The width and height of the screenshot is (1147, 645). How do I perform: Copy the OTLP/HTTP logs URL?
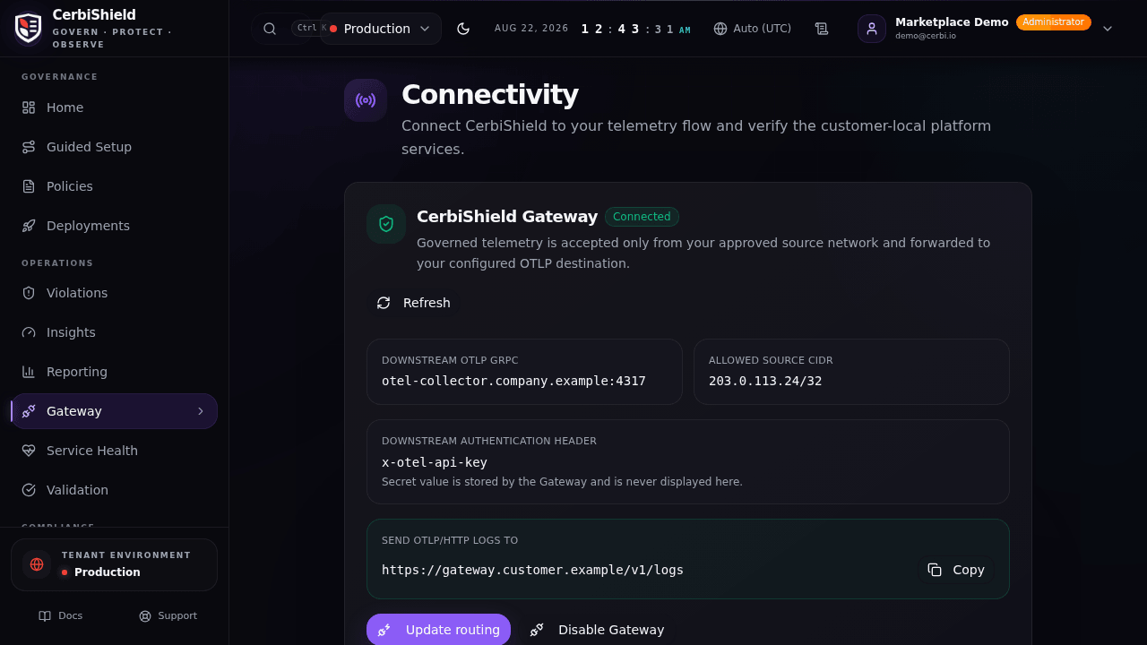click(x=956, y=570)
